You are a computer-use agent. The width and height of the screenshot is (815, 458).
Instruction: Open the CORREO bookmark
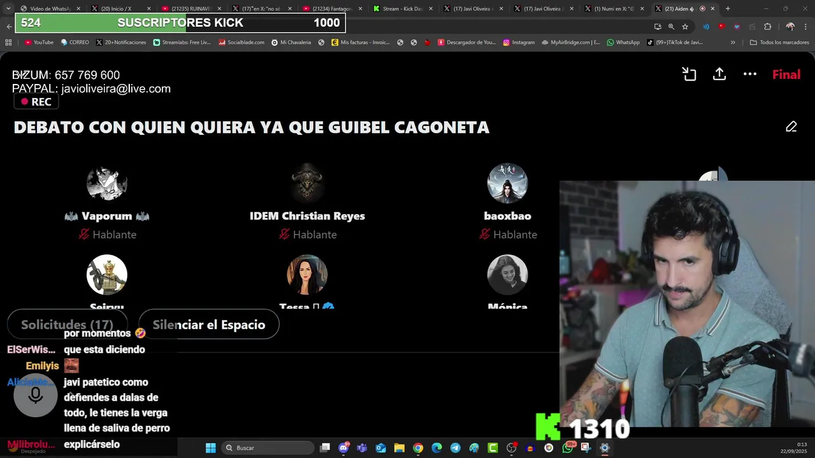pyautogui.click(x=74, y=43)
